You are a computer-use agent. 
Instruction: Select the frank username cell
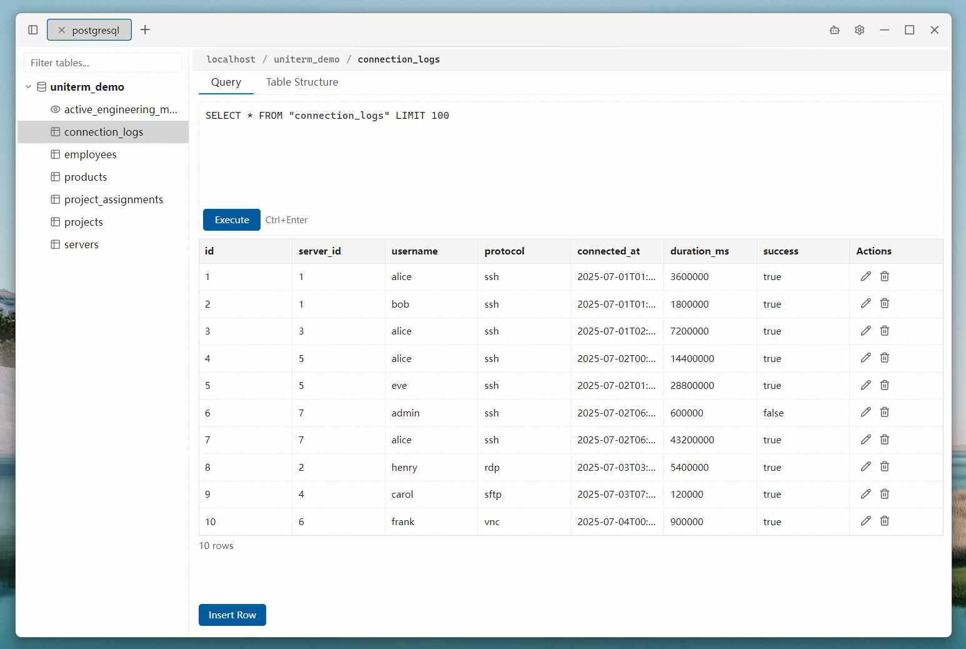pos(431,521)
